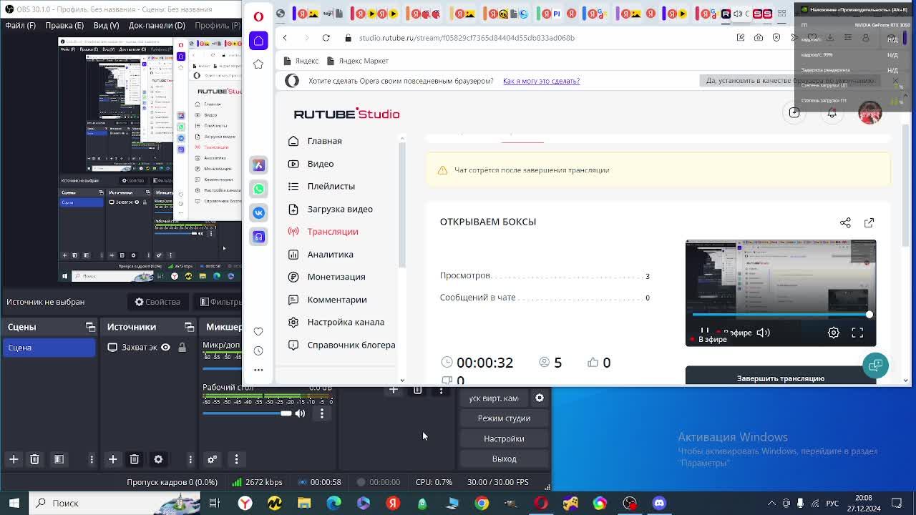The image size is (916, 515).
Task: Open source properties gear in Sources panel
Action: [158, 459]
